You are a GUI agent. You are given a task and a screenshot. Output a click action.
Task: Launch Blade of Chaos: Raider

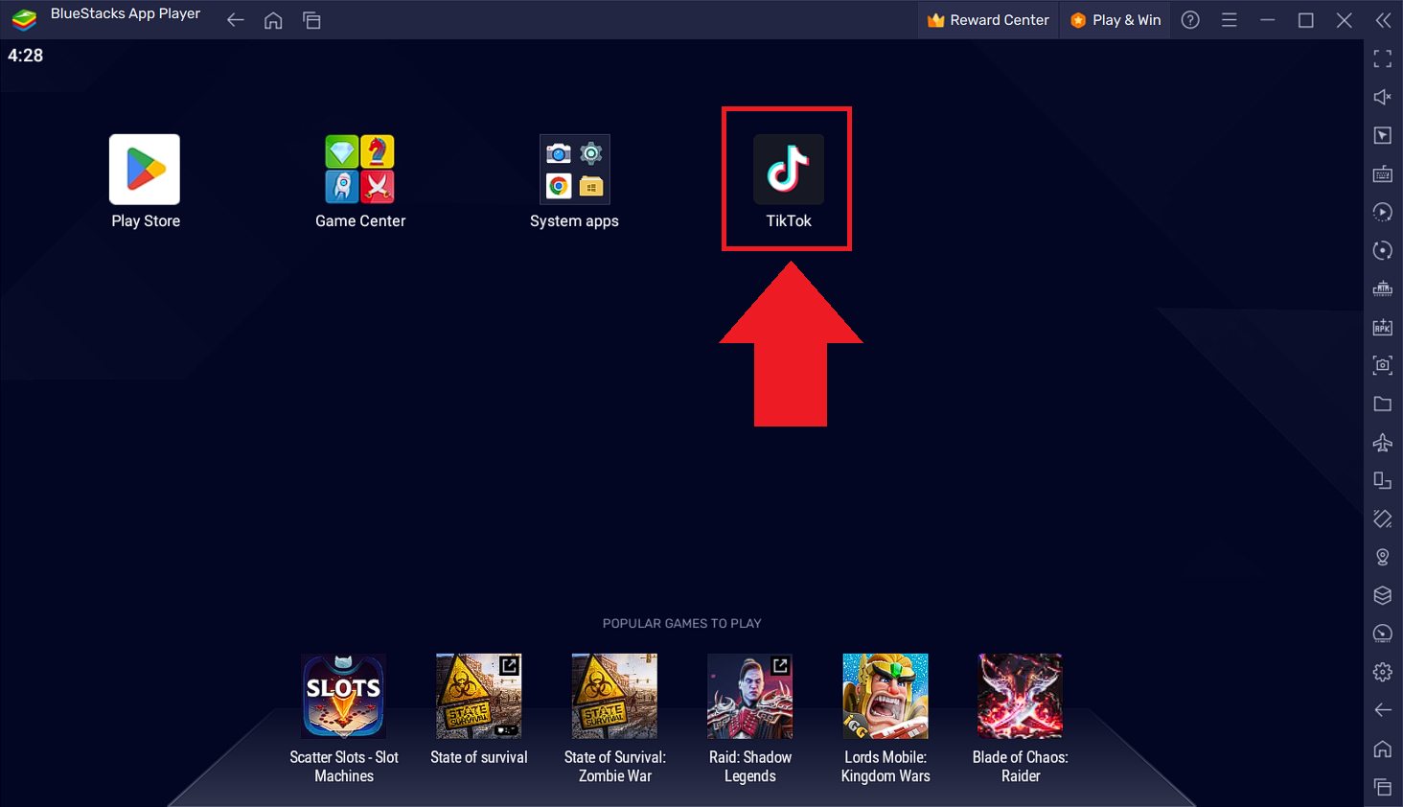[x=1021, y=719]
